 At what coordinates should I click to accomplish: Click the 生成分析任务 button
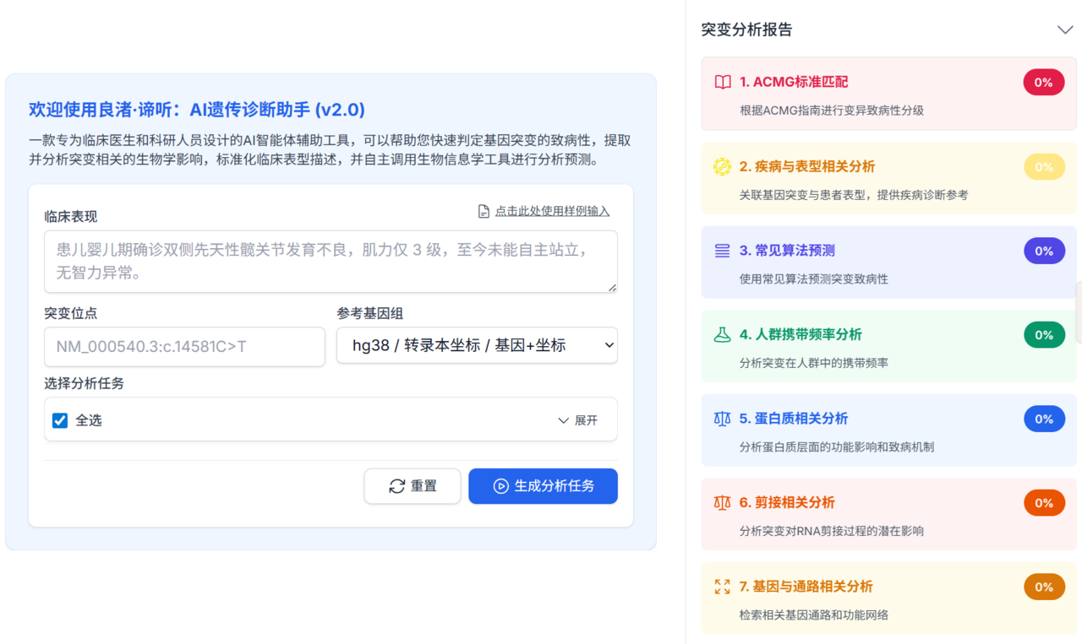[x=543, y=486]
